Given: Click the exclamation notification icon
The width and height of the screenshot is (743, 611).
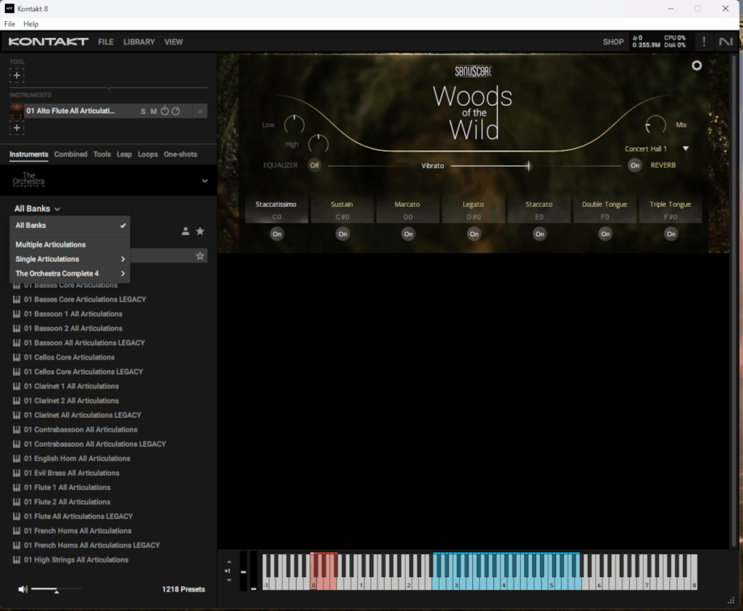Looking at the screenshot, I should [704, 41].
